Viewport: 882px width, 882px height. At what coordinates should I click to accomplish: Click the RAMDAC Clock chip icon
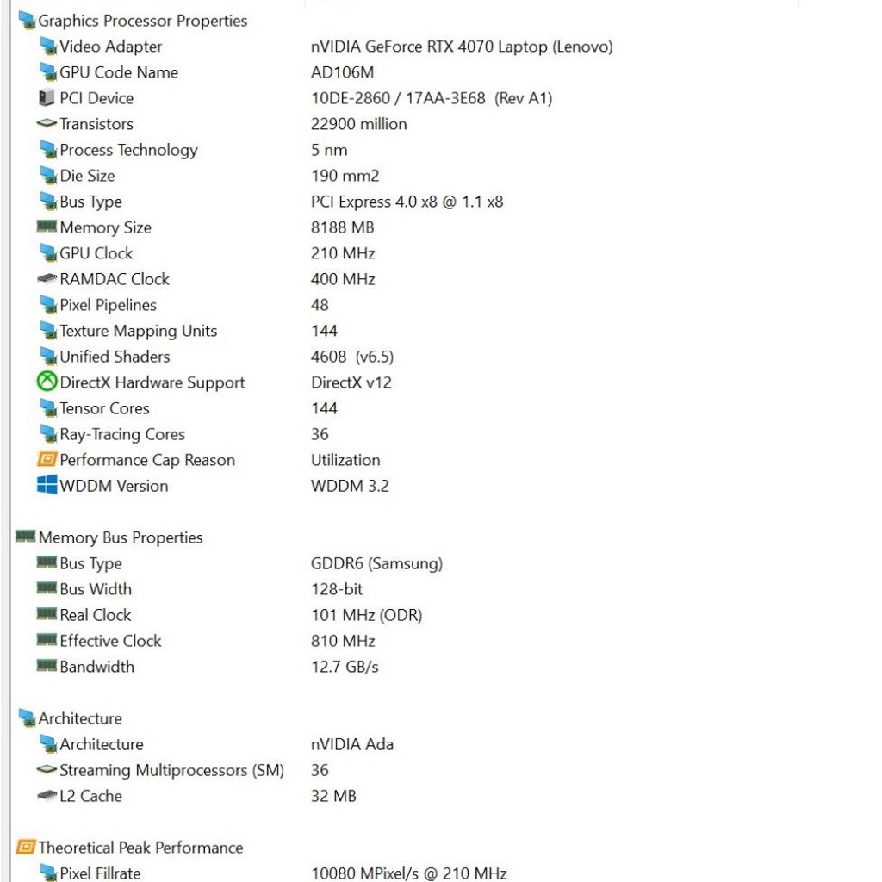point(47,278)
